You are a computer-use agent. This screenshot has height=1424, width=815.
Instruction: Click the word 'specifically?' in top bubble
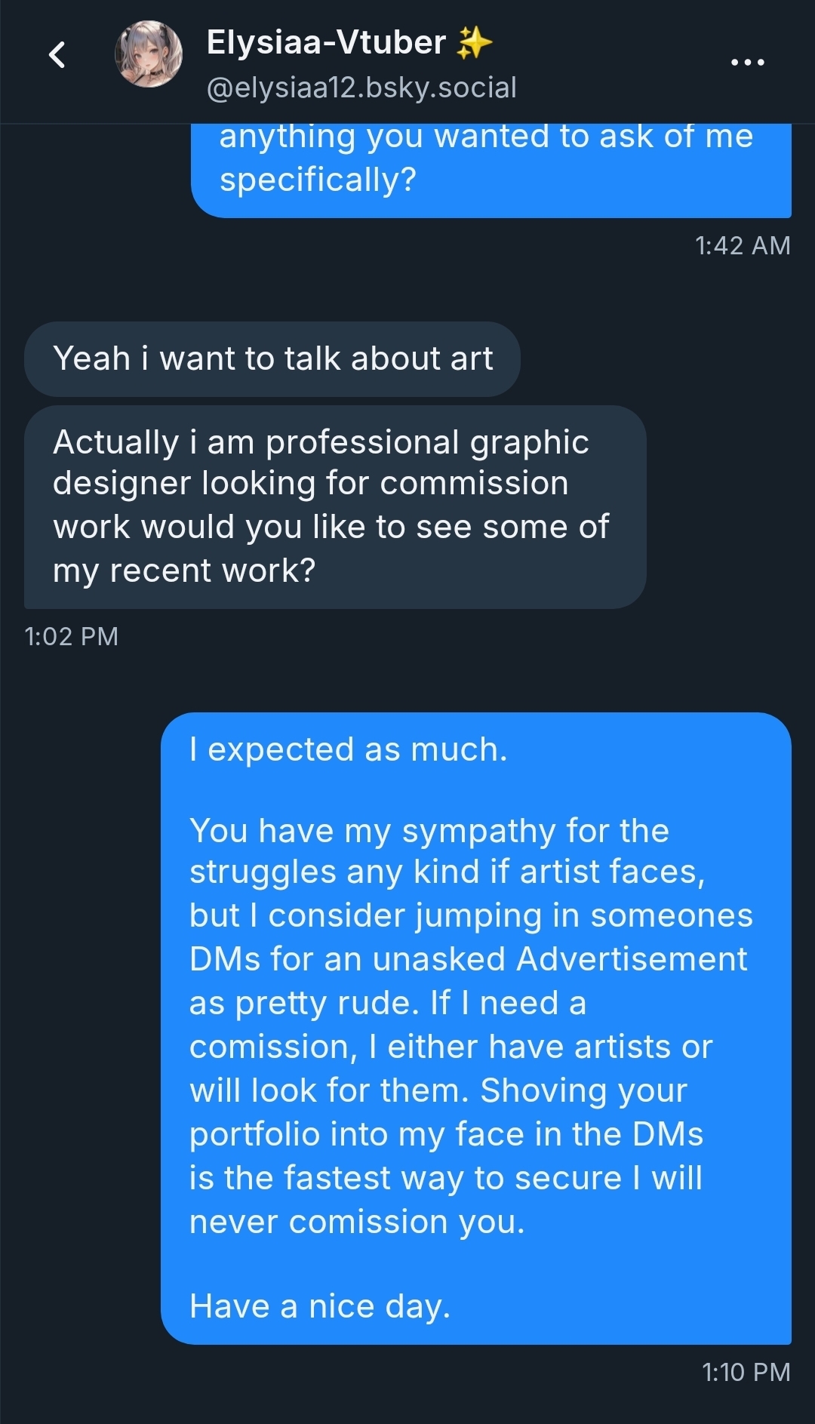(x=318, y=180)
